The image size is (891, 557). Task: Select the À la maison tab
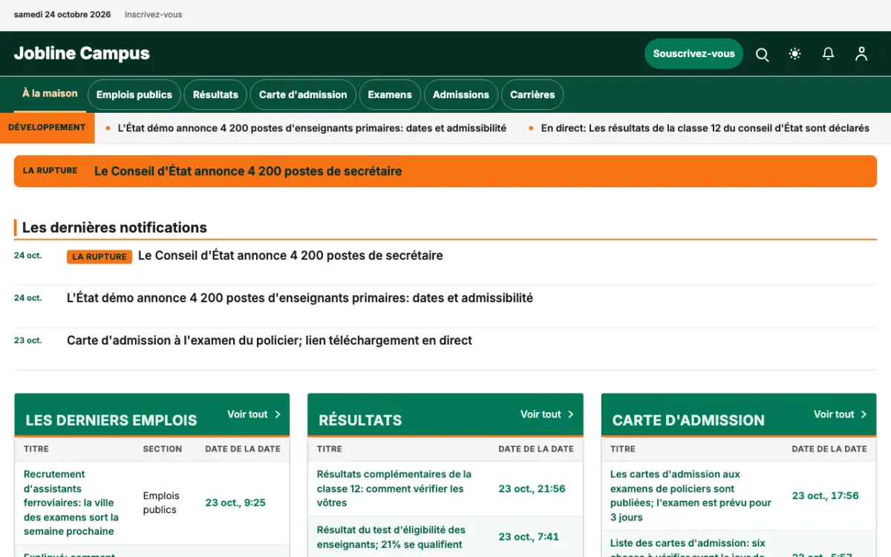point(50,94)
